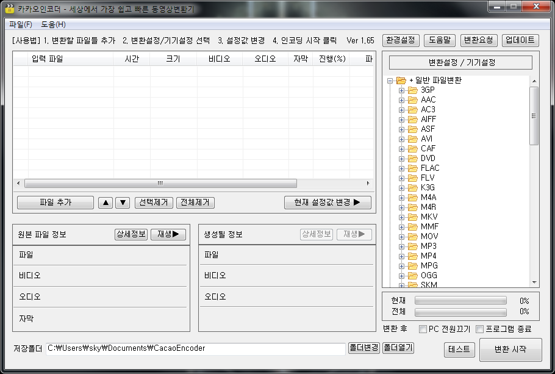Click the 입력 파일 column header
The width and height of the screenshot is (555, 374).
pos(71,59)
